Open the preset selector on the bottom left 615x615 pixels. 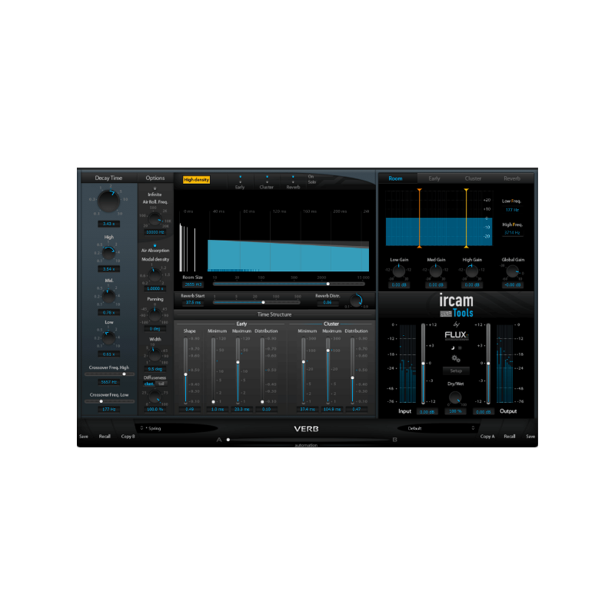pos(154,429)
